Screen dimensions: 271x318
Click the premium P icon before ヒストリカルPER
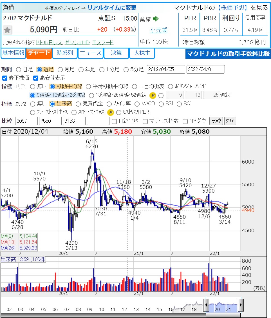[x=111, y=112]
